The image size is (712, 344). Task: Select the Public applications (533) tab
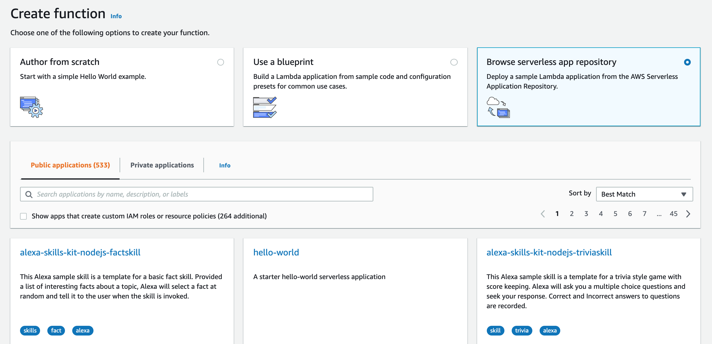[x=70, y=165]
